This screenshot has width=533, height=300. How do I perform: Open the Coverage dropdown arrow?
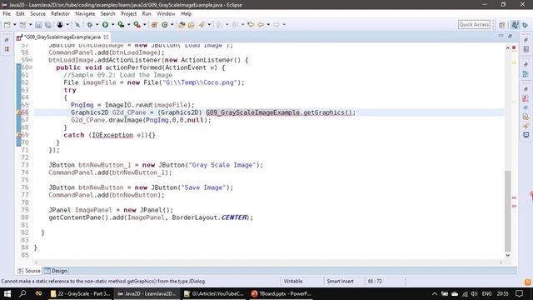pyautogui.click(x=128, y=24)
